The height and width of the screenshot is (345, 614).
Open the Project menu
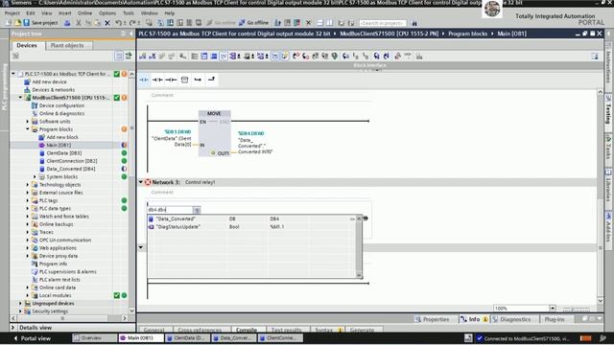point(12,13)
